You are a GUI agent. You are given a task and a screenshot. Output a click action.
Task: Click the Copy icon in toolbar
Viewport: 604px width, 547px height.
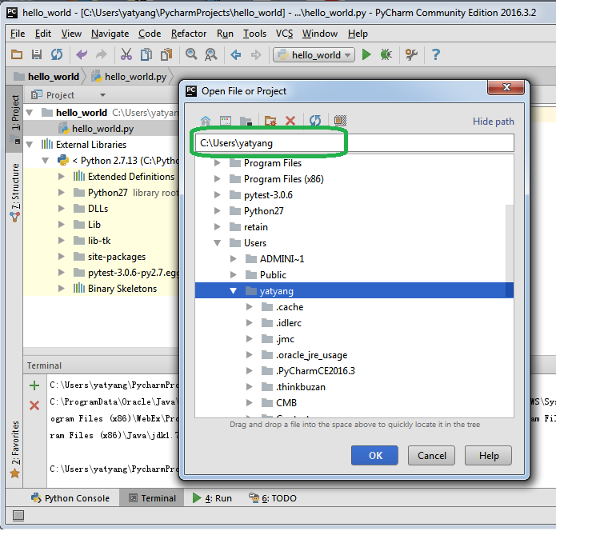coord(146,54)
